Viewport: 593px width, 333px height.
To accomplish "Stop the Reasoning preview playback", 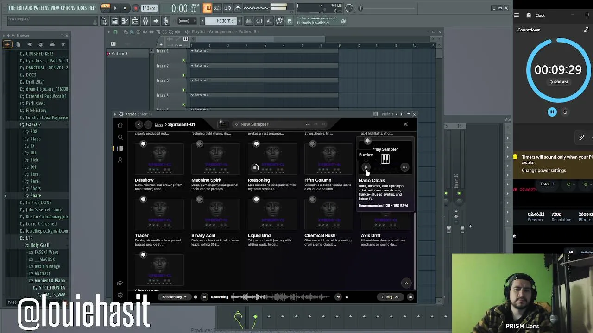I will coord(204,297).
